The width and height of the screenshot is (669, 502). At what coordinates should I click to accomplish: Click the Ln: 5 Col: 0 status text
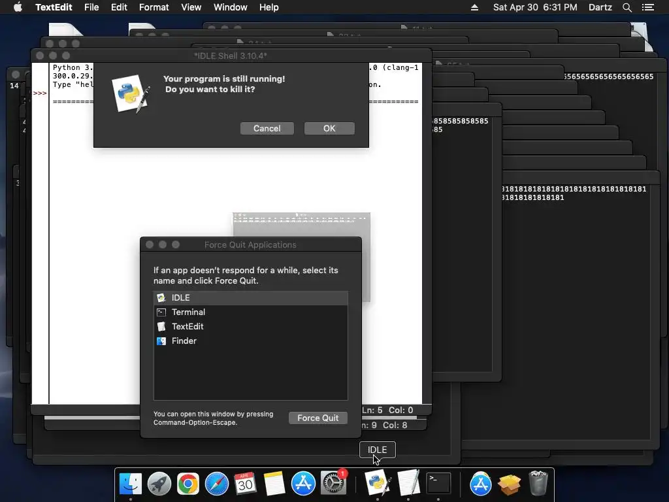(387, 410)
